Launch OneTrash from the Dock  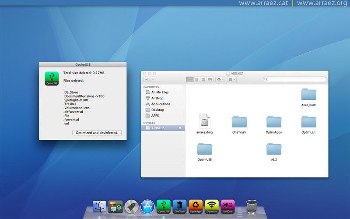[x=179, y=206]
